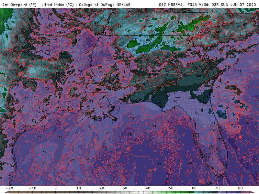Click the "-10" color scale label
The width and height of the screenshot is (259, 194).
tap(32, 188)
